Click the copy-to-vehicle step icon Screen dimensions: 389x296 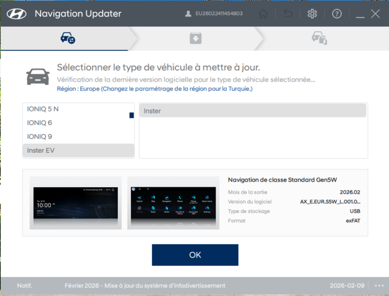click(x=319, y=38)
